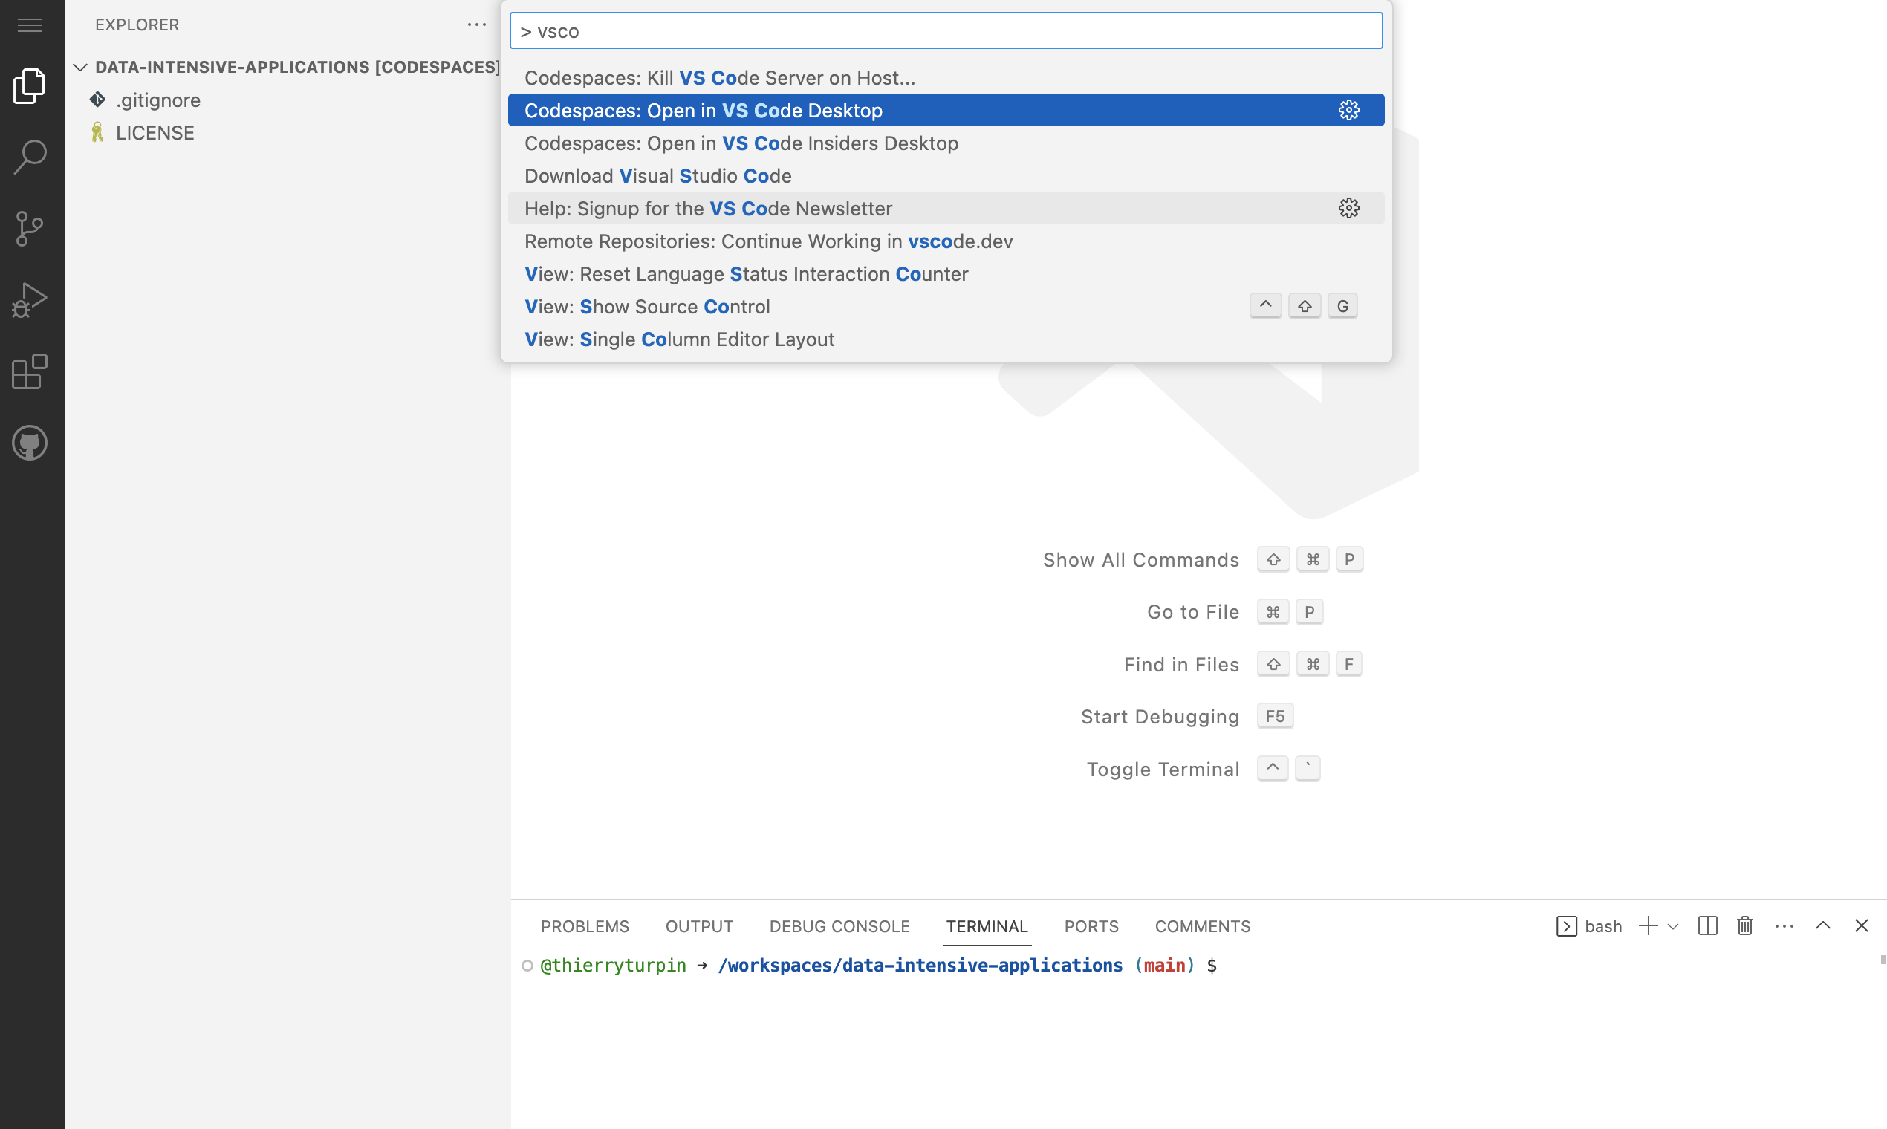Kill terminal with trash icon

[x=1744, y=926]
